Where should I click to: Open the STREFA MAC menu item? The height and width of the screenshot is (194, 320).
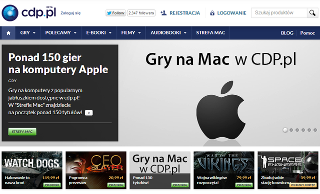pos(210,33)
